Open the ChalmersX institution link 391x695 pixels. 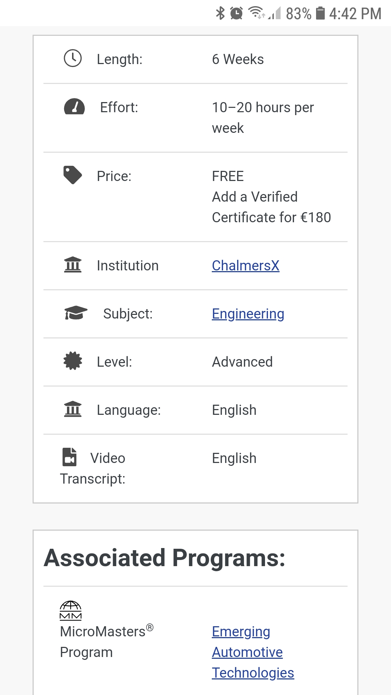pyautogui.click(x=245, y=266)
